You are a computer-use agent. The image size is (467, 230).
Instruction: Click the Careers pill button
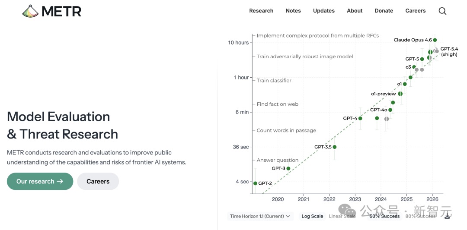[98, 181]
